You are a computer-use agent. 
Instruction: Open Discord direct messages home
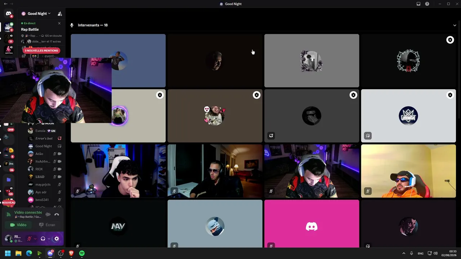click(x=9, y=14)
